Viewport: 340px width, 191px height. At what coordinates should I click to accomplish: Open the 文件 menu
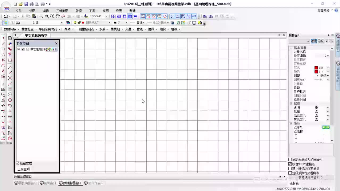[x=19, y=11]
